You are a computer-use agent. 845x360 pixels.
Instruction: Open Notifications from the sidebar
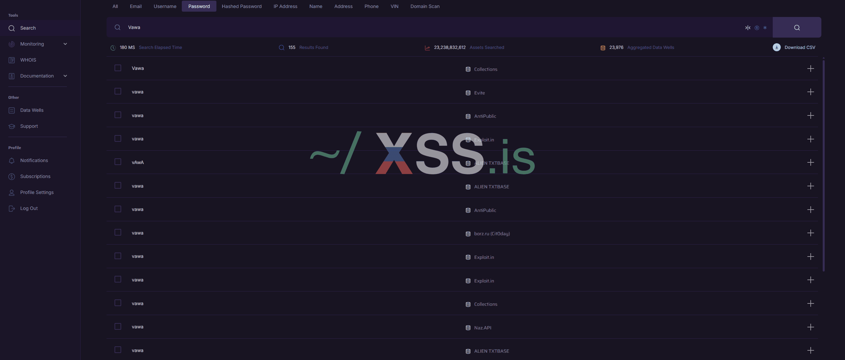(34, 160)
